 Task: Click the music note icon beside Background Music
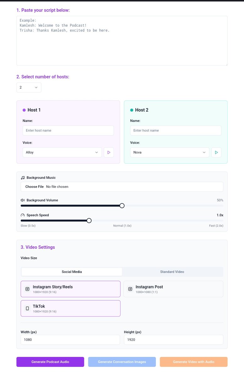[23, 178]
